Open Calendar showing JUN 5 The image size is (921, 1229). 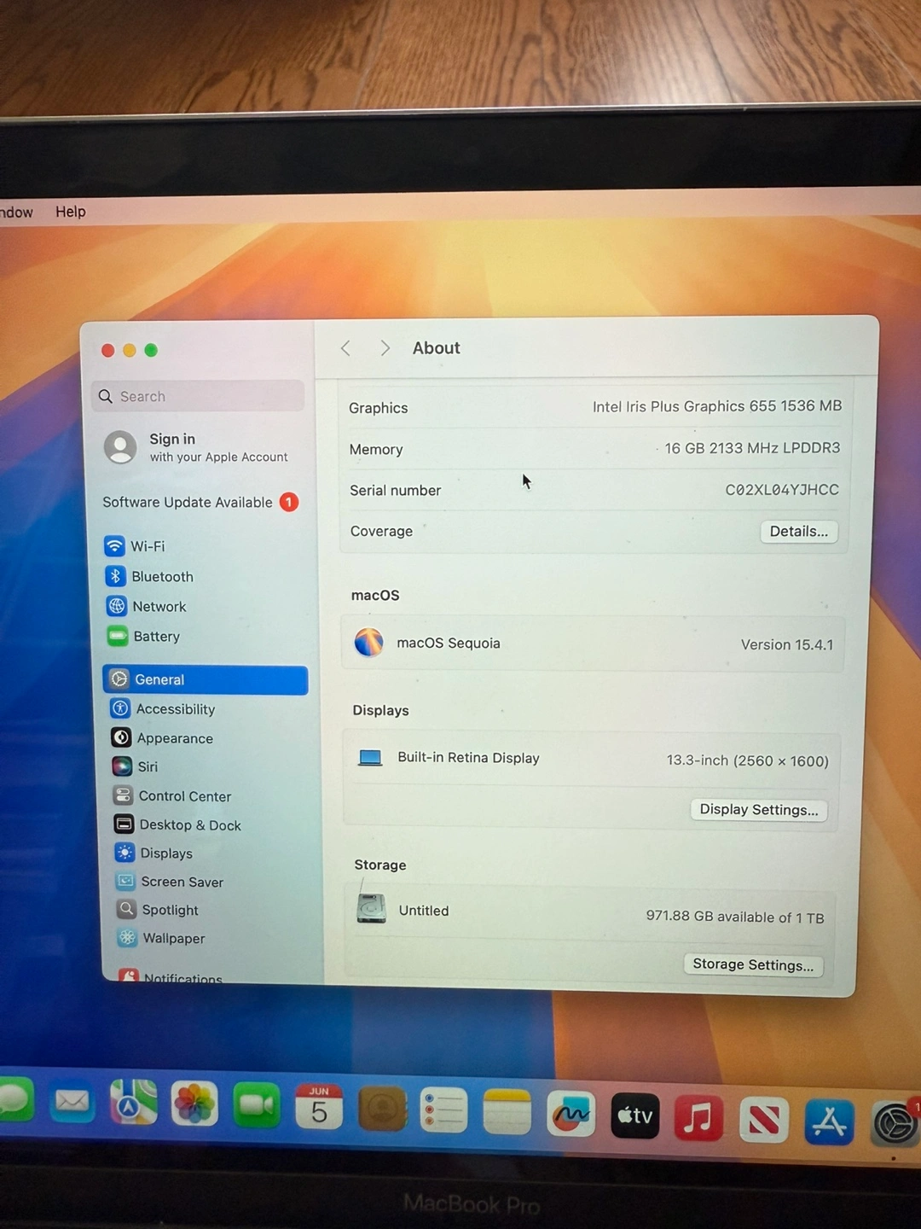tap(319, 1107)
